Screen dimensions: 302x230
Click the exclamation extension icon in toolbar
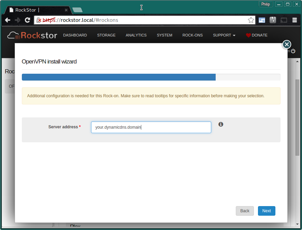pos(273,20)
